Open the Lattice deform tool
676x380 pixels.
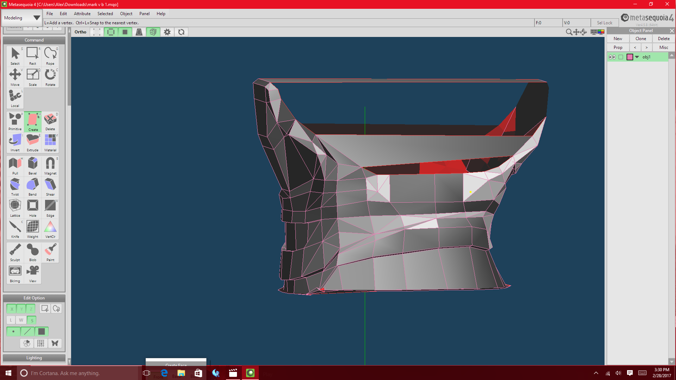click(x=15, y=208)
